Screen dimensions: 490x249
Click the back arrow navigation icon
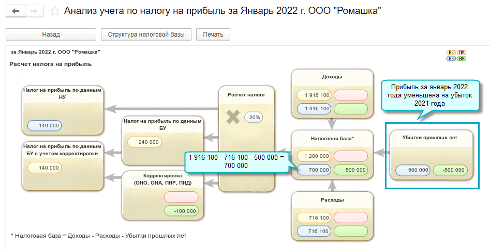(x=15, y=11)
